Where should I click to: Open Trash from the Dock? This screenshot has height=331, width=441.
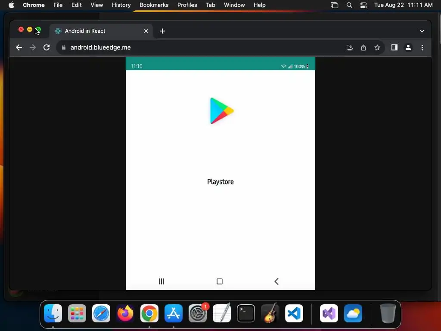388,313
